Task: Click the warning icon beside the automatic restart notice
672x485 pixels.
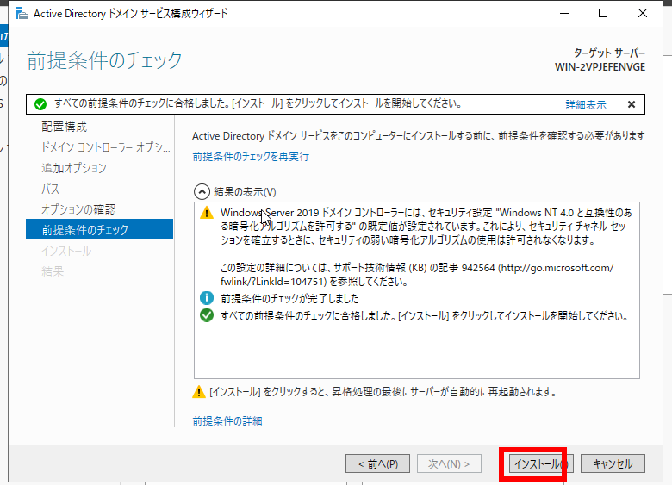Action: (x=198, y=392)
